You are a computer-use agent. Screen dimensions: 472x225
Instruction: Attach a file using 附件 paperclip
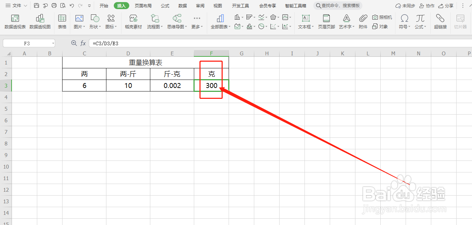tap(363, 21)
